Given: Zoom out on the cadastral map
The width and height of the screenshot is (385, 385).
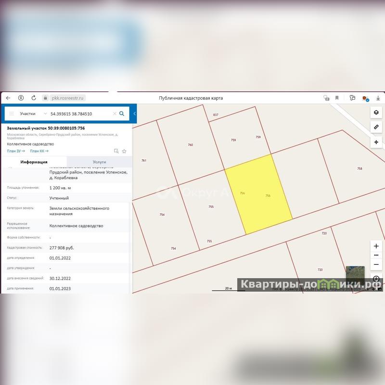Looking at the screenshot, I should pyautogui.click(x=376, y=265).
